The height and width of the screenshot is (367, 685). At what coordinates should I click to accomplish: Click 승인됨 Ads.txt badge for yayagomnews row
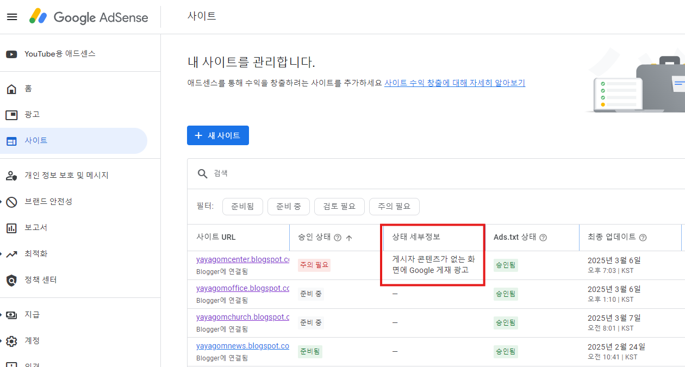506,352
